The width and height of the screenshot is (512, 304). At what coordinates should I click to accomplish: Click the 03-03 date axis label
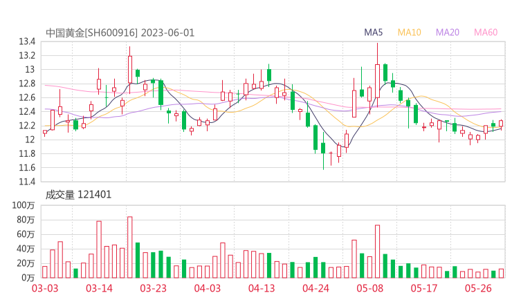click(x=45, y=288)
